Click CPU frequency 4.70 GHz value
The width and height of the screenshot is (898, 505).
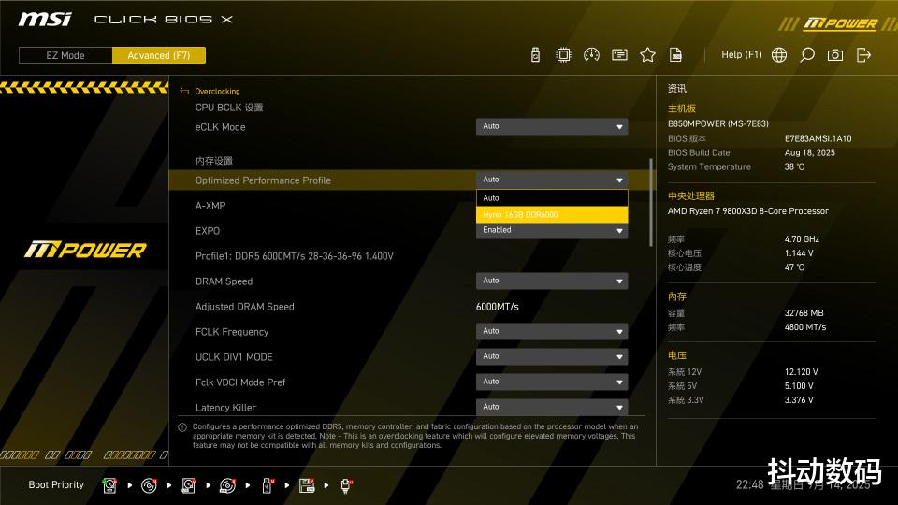tap(802, 239)
